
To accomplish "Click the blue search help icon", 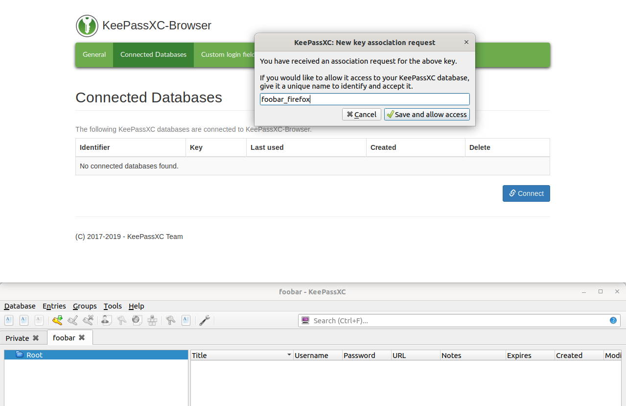I will click(x=613, y=320).
